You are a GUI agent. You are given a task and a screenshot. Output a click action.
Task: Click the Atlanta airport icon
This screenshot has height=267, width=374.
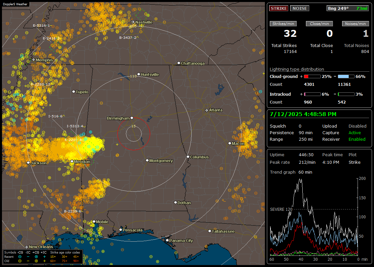pyautogui.click(x=207, y=110)
